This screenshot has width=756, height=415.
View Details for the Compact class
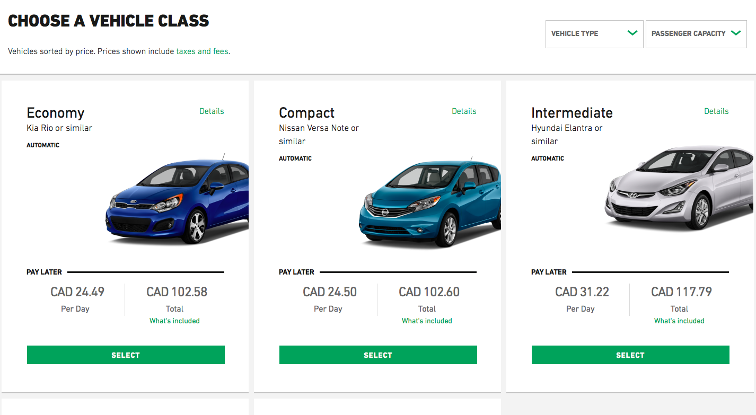tap(464, 111)
